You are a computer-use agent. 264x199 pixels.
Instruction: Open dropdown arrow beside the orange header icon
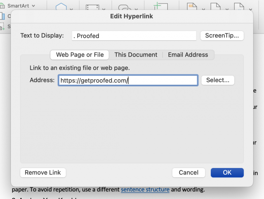(x=203, y=9)
